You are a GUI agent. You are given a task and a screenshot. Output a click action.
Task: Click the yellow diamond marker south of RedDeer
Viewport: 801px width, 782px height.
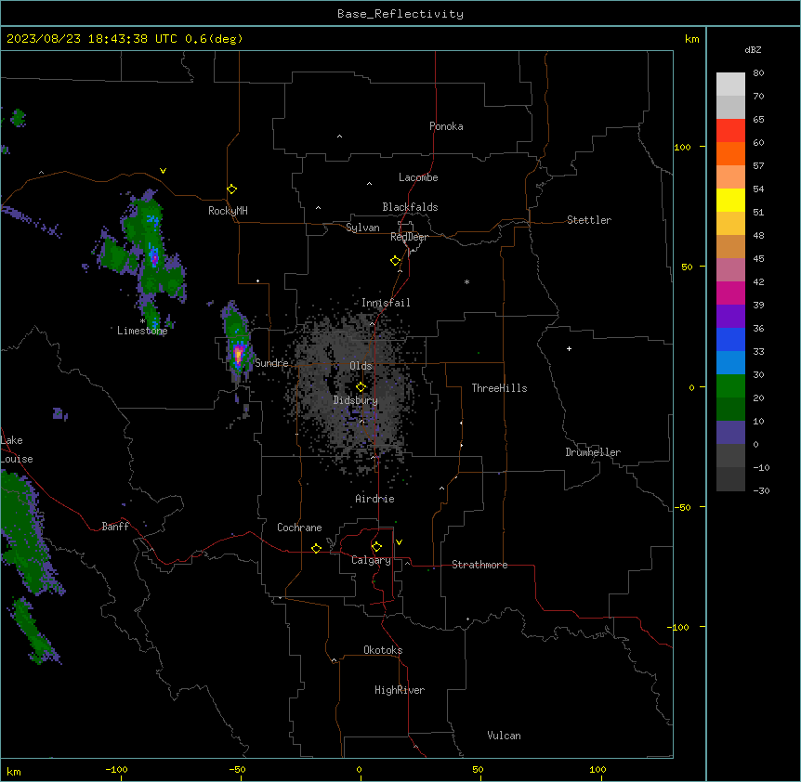396,261
